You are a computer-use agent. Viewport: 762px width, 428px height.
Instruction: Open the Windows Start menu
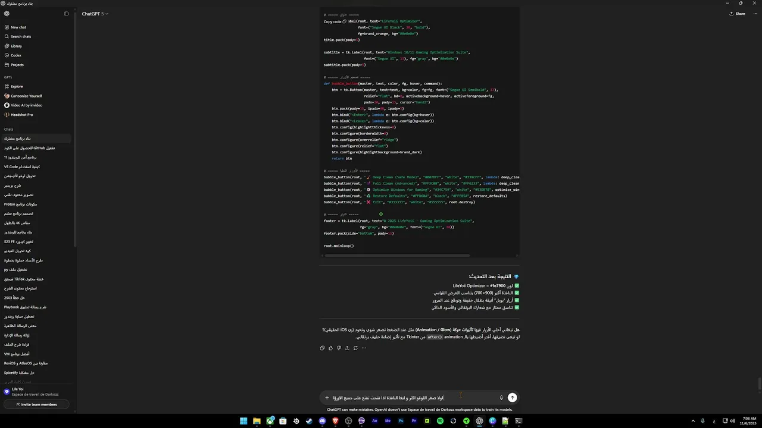(x=243, y=421)
